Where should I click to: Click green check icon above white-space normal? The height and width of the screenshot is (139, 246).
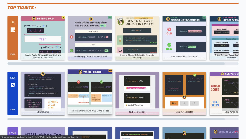pos(101,82)
